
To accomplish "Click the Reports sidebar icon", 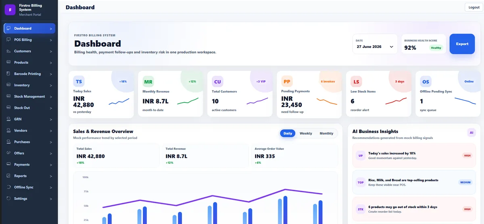I will [9, 176].
